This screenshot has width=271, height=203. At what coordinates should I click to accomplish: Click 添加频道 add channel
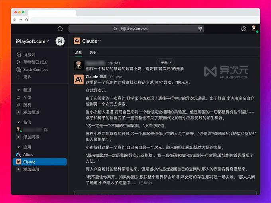point(28,112)
